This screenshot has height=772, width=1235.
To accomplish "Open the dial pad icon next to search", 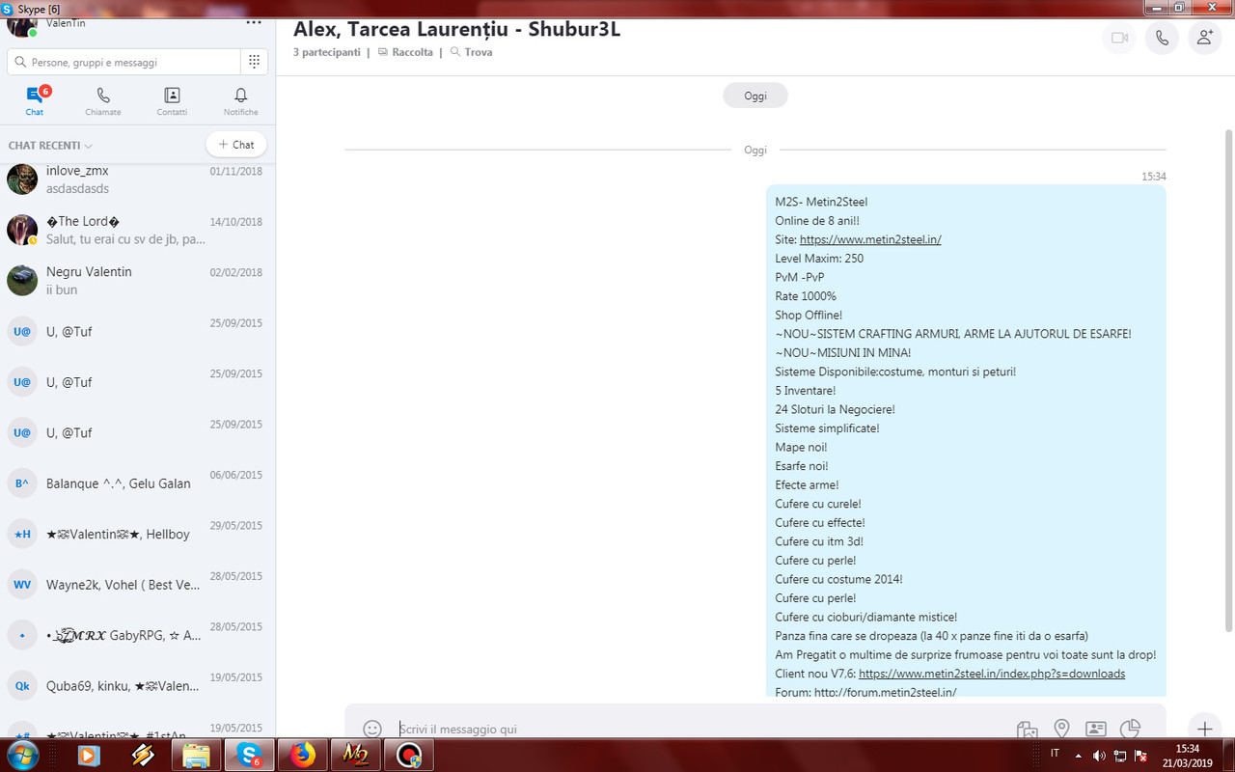I will [x=254, y=62].
